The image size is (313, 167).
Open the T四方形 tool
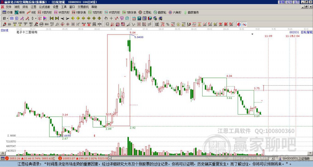coord(95,12)
